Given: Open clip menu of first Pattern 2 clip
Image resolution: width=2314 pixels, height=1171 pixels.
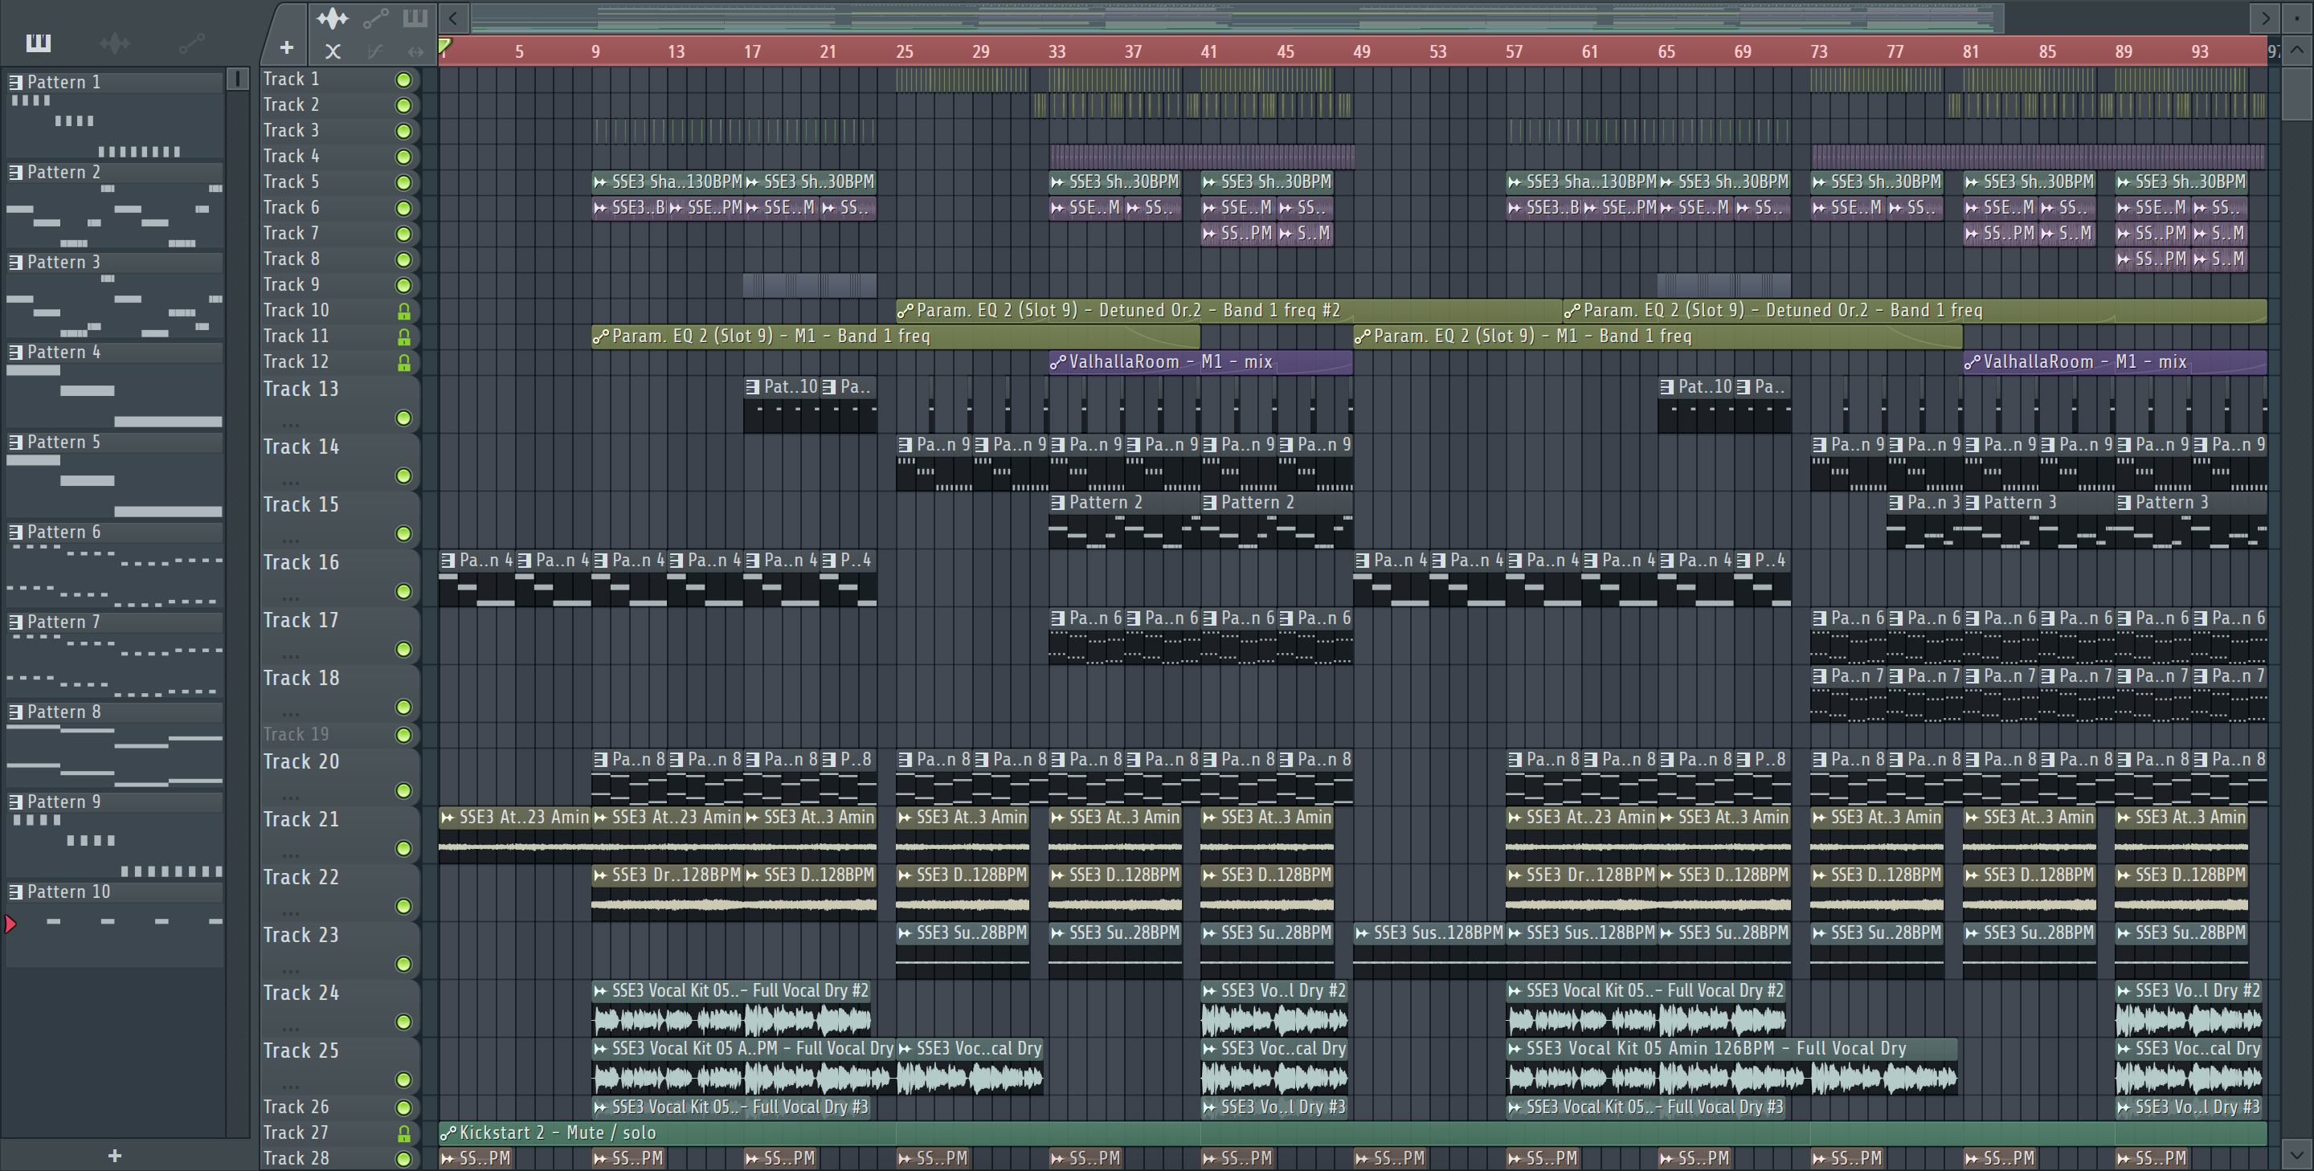Looking at the screenshot, I should point(1058,503).
